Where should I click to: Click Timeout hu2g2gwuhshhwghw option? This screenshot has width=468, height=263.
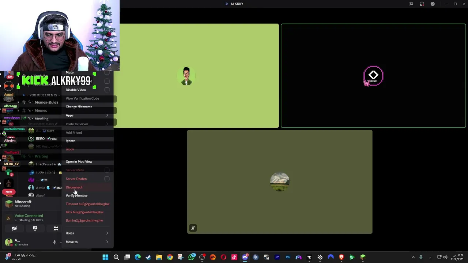point(88,204)
